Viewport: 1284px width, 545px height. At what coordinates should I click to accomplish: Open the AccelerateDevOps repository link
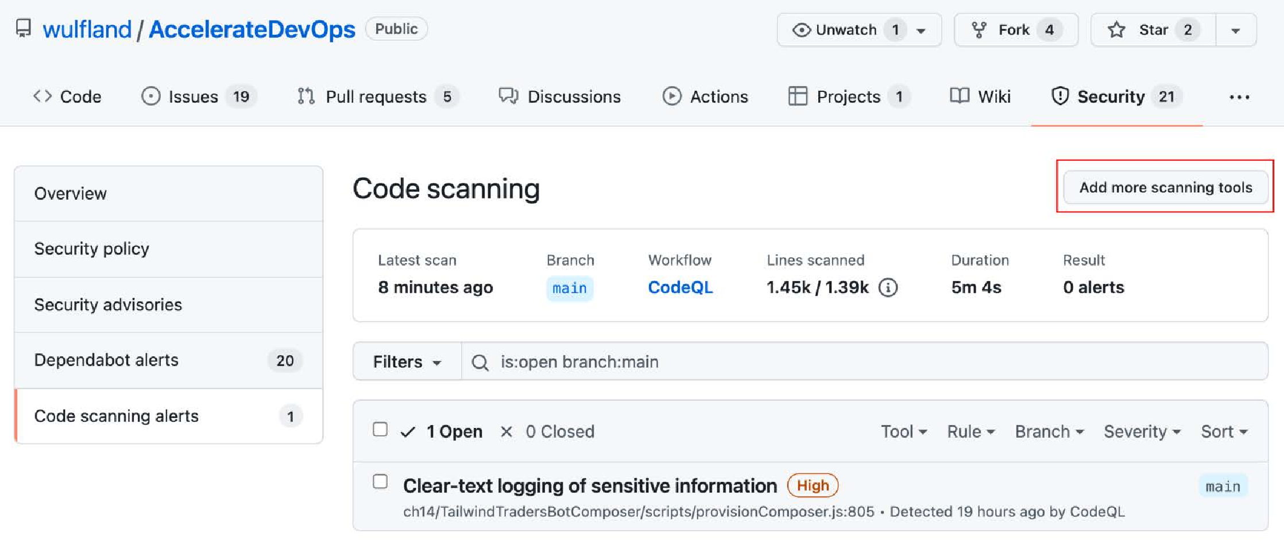pyautogui.click(x=252, y=29)
